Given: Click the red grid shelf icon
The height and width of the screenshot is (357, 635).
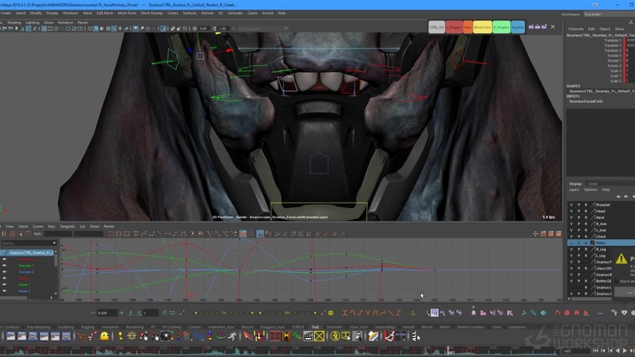Looking at the screenshot, I should pyautogui.click(x=275, y=336).
